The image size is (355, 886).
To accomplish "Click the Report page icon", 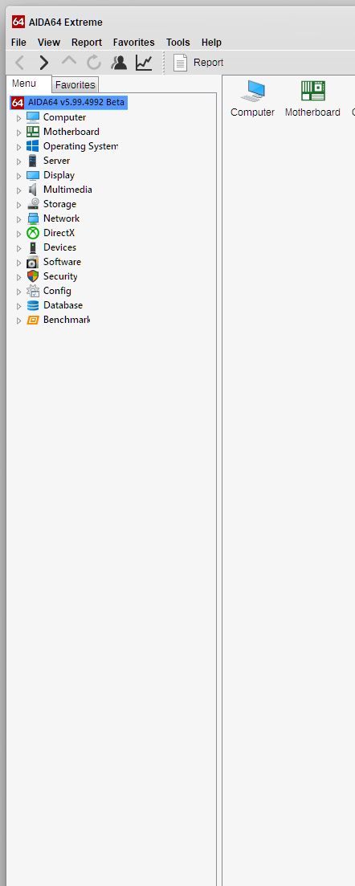I will coord(181,63).
